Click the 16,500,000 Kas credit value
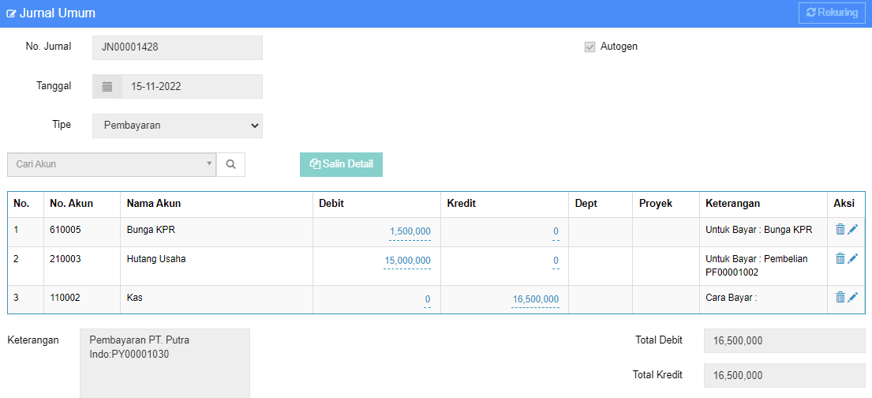This screenshot has width=872, height=398. click(536, 299)
